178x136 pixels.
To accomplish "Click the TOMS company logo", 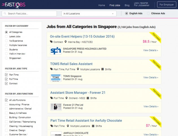I will pyautogui.click(x=56, y=78).
